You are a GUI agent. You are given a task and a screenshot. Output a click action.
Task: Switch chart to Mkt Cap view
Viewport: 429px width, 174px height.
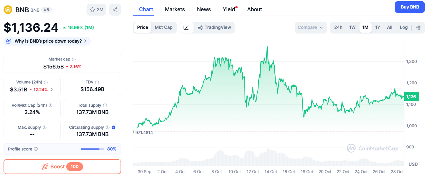click(163, 27)
